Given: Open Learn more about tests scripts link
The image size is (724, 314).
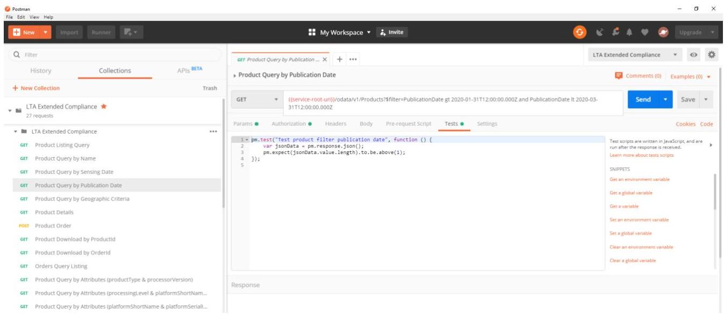Looking at the screenshot, I should (x=641, y=155).
